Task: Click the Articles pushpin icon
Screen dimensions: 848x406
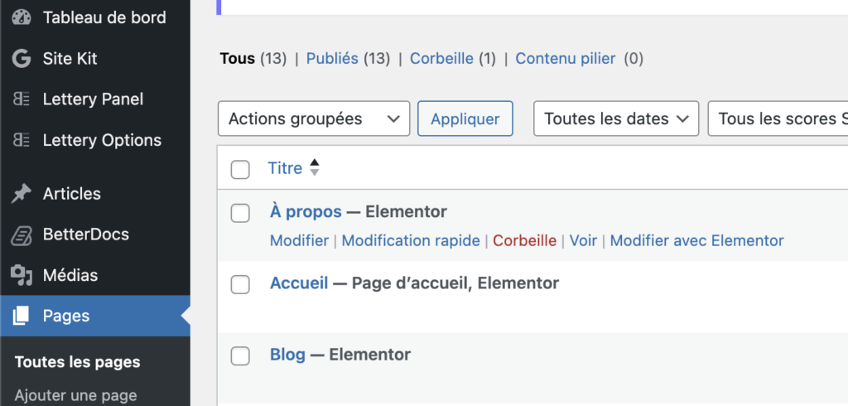Action: [22, 194]
